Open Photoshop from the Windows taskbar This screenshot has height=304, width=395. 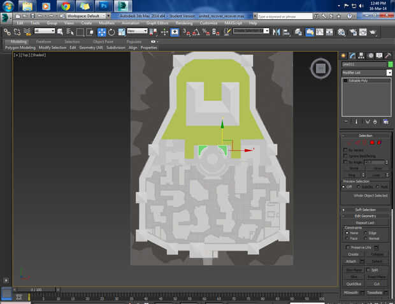coord(103,6)
